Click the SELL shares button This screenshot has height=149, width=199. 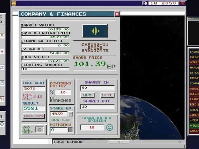tap(107, 95)
